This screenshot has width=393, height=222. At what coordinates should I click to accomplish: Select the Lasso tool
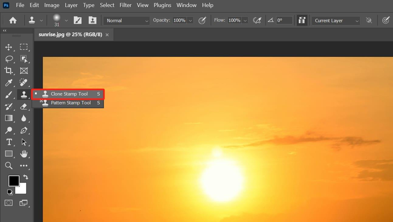tap(9, 59)
